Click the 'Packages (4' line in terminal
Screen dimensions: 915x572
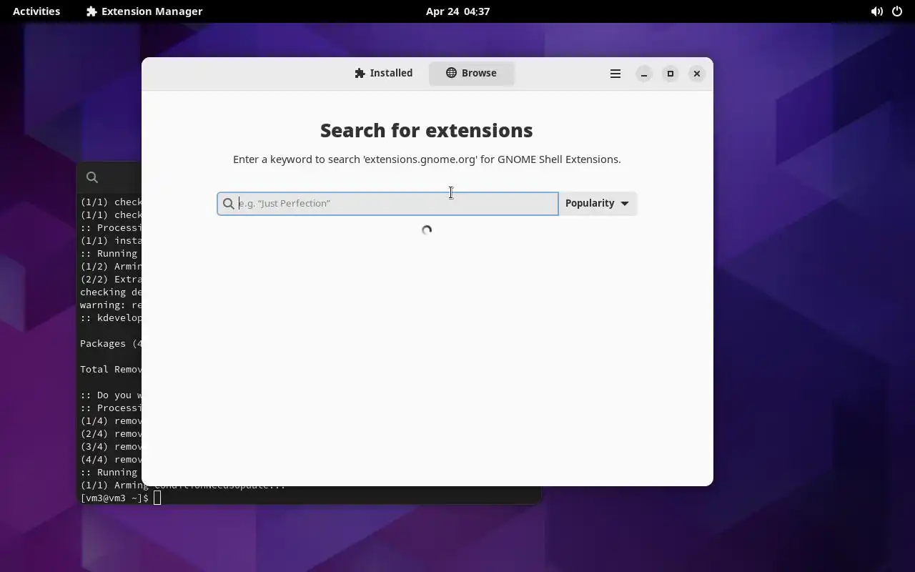(111, 343)
